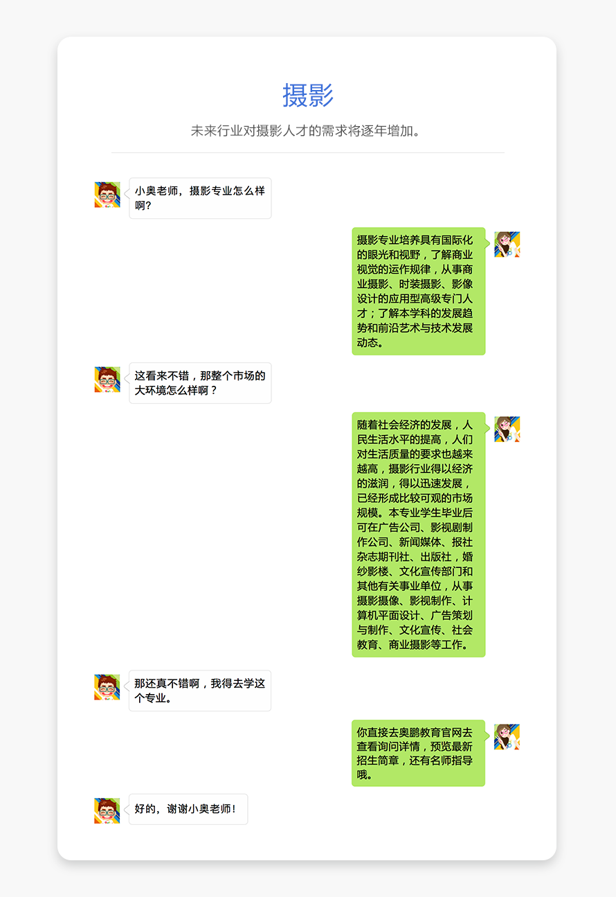Click the teacher avatar beside the first green reply
This screenshot has width=616, height=897.
tap(507, 245)
